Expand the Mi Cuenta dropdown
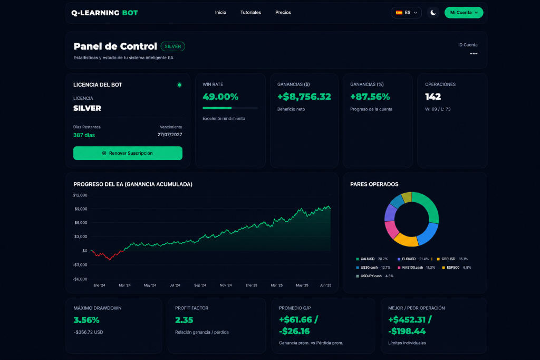Screen dimensions: 540x360 pyautogui.click(x=464, y=13)
